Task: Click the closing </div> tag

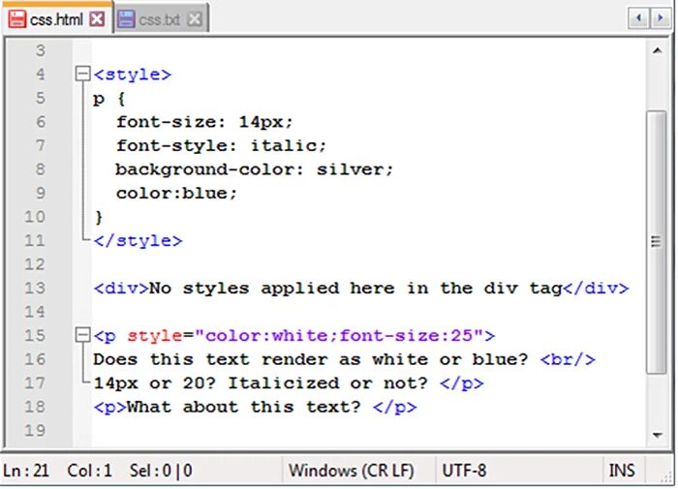Action: 596,289
